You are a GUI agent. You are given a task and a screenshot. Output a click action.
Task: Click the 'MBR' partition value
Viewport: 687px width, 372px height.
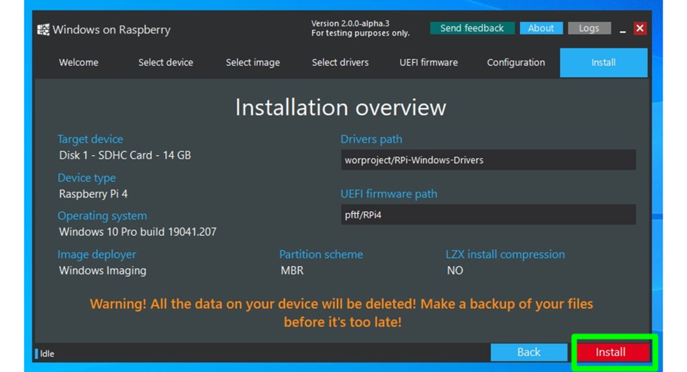292,270
